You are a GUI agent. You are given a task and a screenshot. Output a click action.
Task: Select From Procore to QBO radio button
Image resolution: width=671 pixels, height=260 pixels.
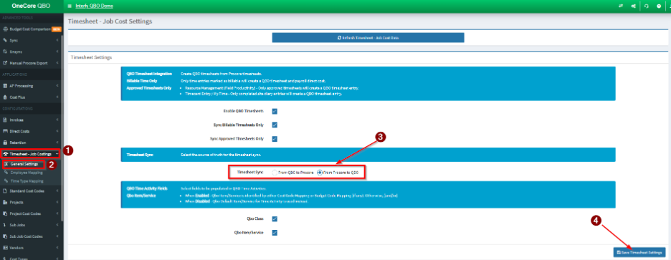[x=320, y=173]
